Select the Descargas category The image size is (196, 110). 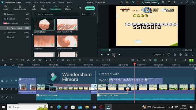16,19
